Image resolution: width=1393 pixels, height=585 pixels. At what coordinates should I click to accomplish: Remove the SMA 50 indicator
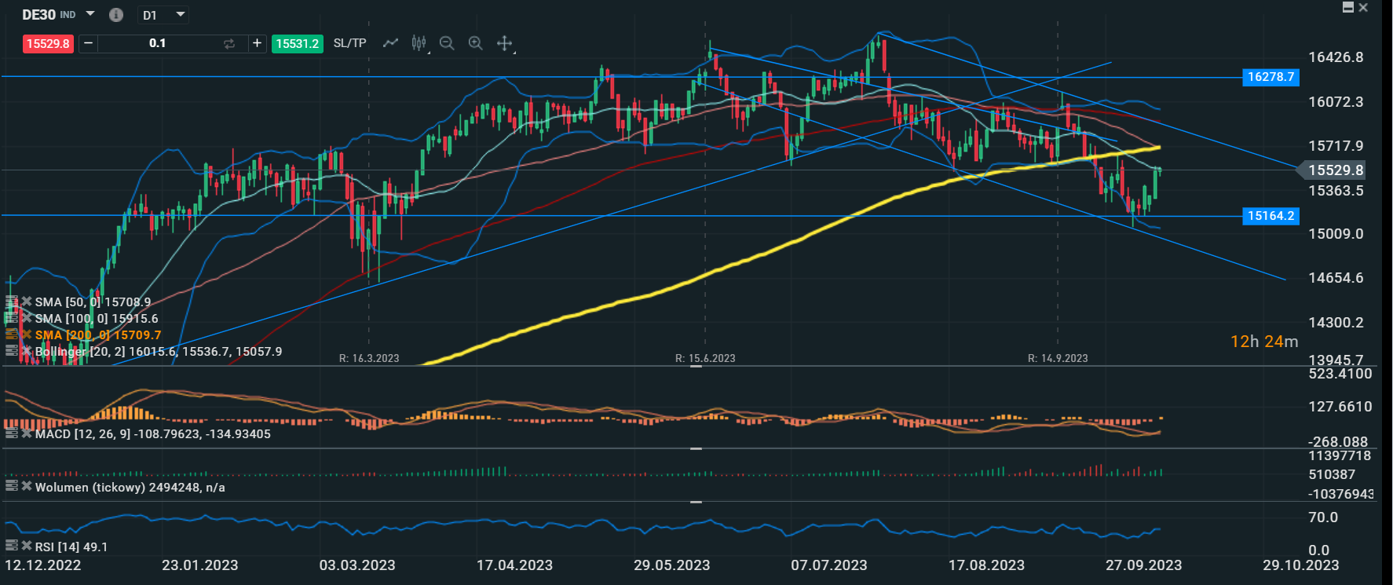pyautogui.click(x=27, y=302)
